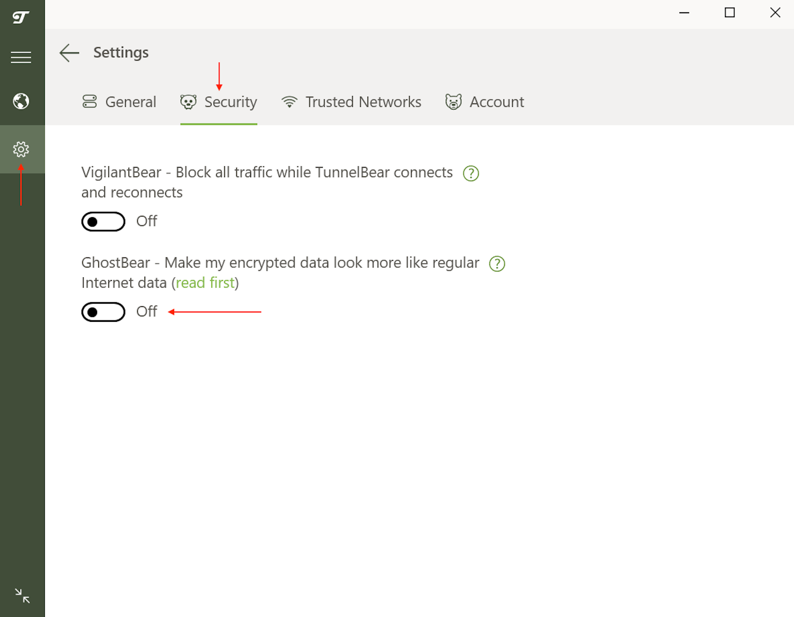Maximize the TunnelBear window
The image size is (794, 617).
[730, 13]
